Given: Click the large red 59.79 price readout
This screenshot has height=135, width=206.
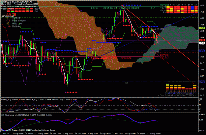Looking at the screenshot, I should pyautogui.click(x=11, y=15).
